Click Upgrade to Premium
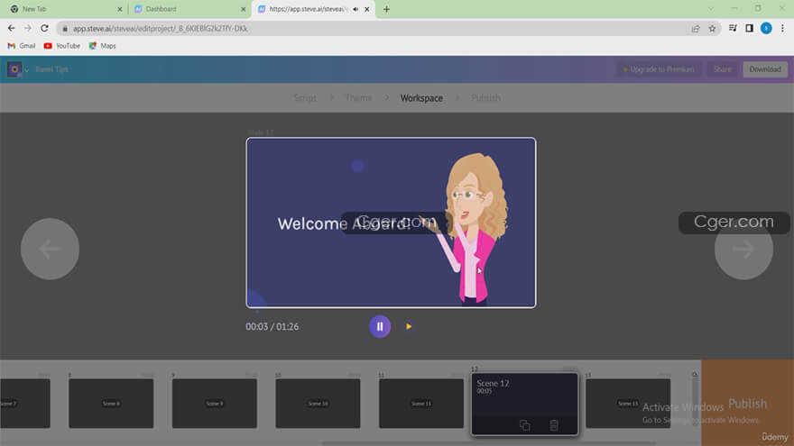794x446 pixels. (659, 69)
